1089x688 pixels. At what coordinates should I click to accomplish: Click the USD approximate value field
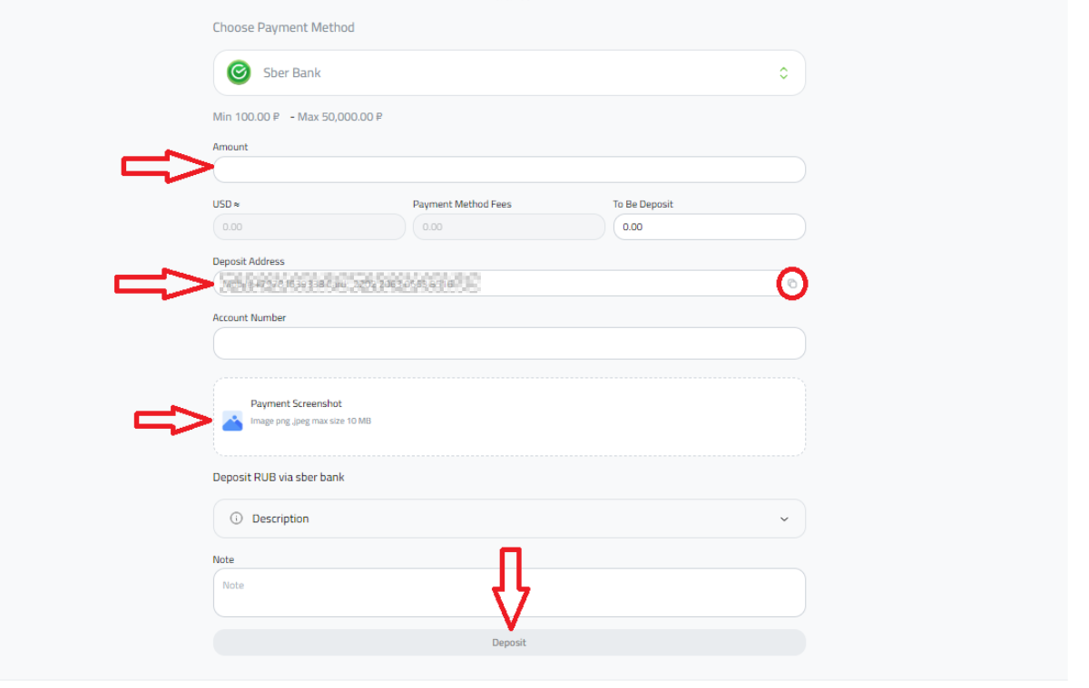point(309,227)
